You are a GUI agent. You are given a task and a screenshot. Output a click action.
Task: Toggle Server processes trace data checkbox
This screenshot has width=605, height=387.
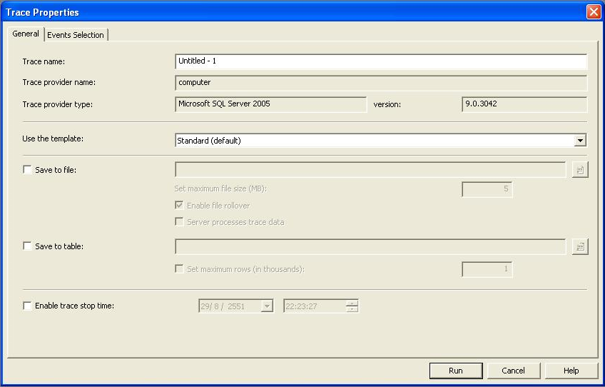point(179,222)
